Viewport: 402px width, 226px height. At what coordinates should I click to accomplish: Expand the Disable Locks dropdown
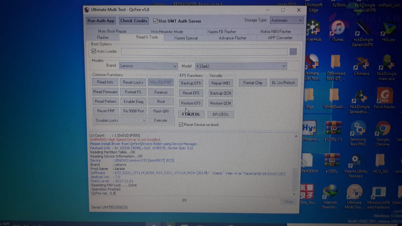click(x=120, y=120)
